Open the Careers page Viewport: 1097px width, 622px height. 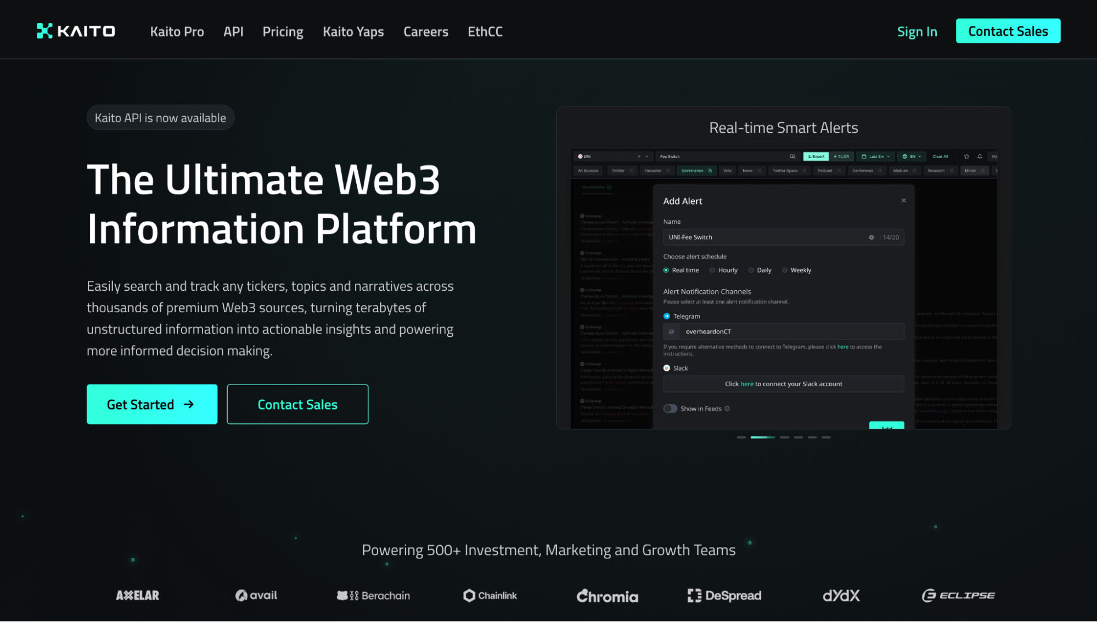coord(426,32)
